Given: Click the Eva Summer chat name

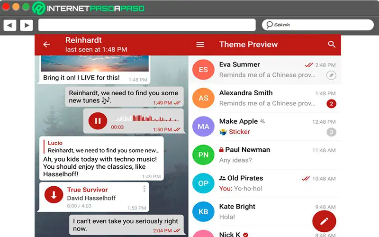Looking at the screenshot, I should pos(239,64).
